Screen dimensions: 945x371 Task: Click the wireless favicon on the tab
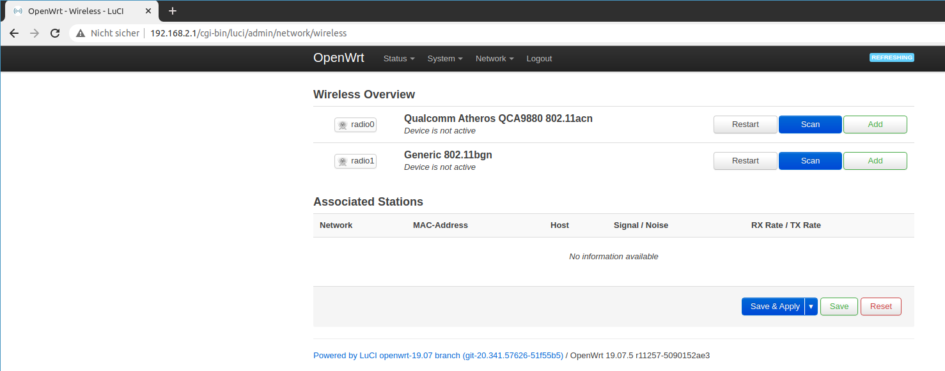coord(18,11)
